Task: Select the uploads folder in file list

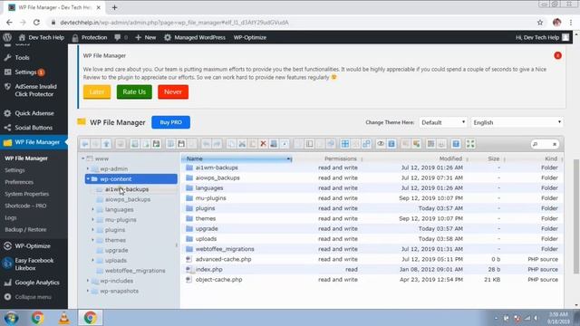Action: tap(372, 239)
